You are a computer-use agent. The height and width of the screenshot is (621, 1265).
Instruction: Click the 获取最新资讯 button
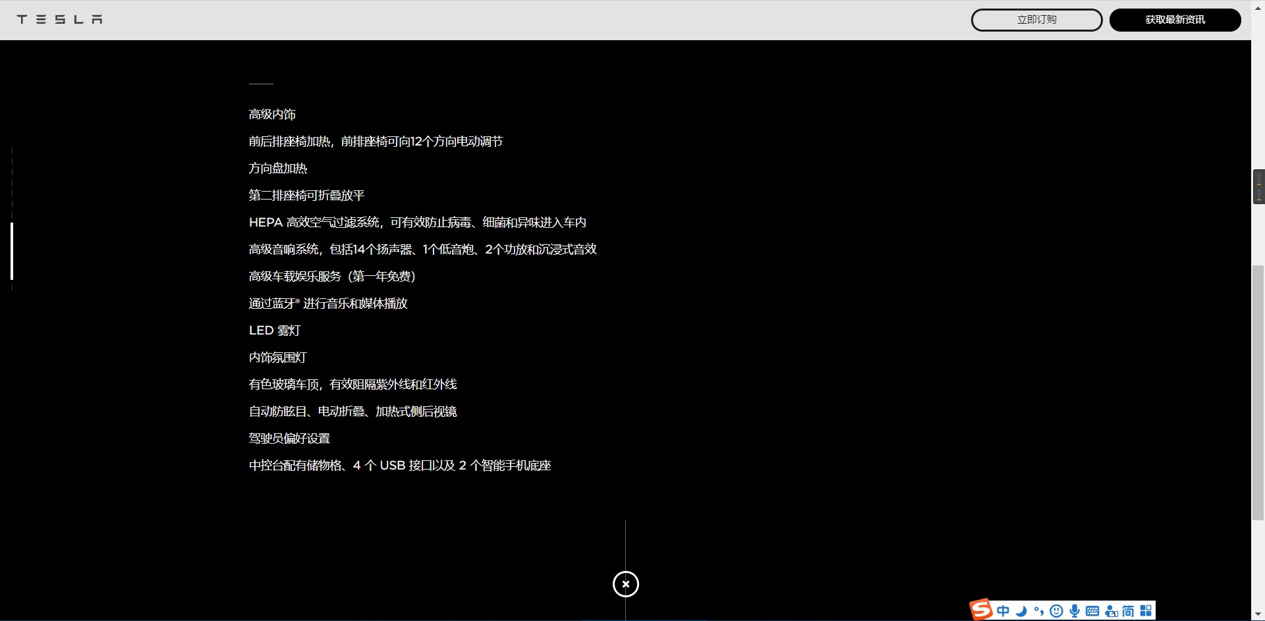pos(1175,20)
